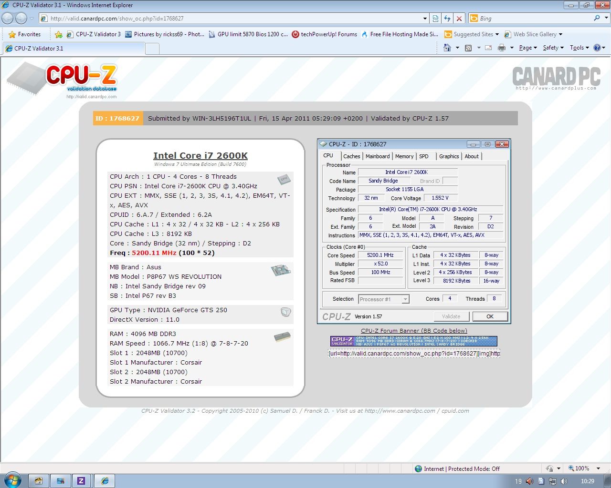Open the Recent Pages dropdown next to Forward
611x488 pixels.
32,19
